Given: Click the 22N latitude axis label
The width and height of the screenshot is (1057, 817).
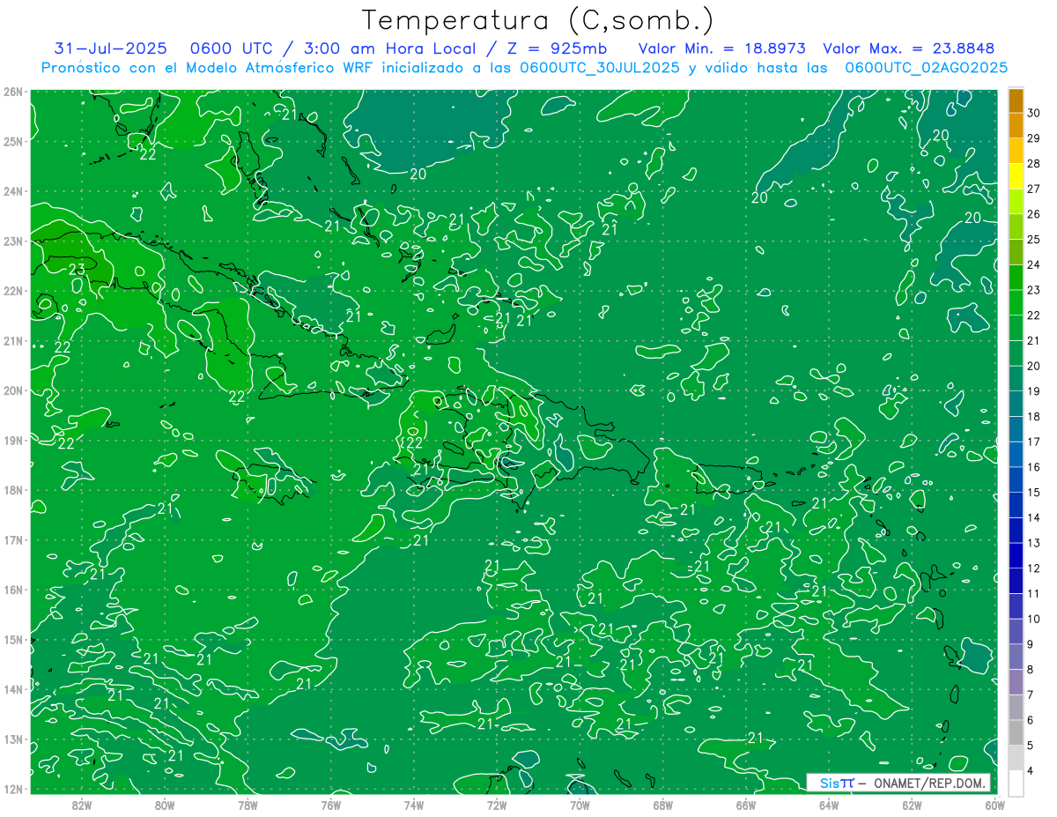Looking at the screenshot, I should coord(13,291).
